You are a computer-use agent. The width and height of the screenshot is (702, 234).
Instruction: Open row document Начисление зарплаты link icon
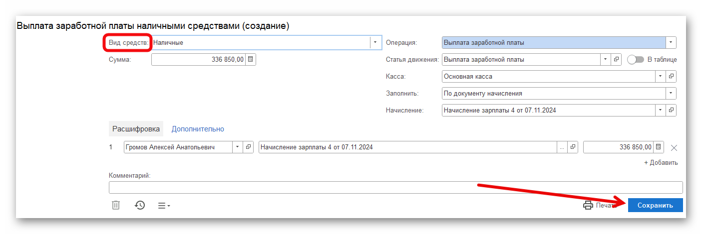point(573,147)
